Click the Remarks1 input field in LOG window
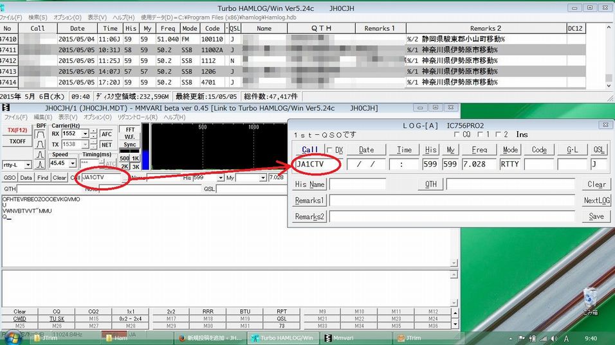 452,200
